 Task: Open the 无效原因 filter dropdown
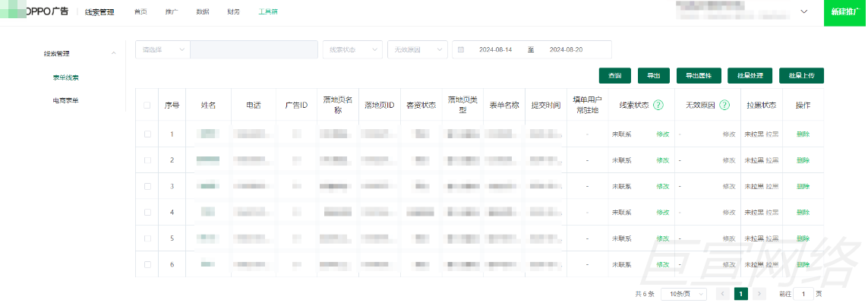point(418,49)
